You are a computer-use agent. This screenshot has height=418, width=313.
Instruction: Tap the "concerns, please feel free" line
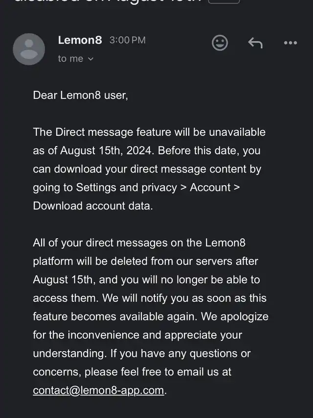pyautogui.click(x=132, y=372)
